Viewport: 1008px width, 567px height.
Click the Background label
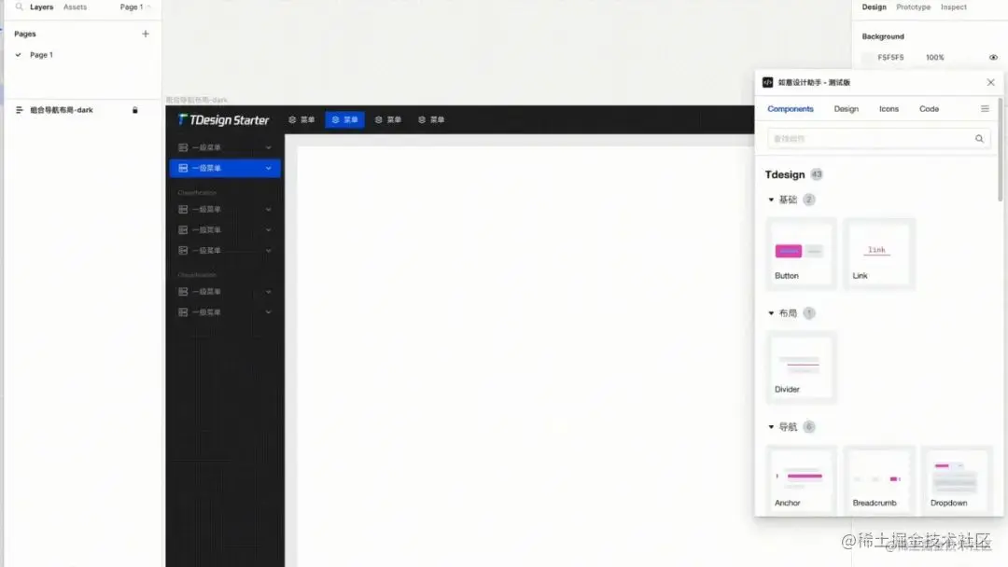pyautogui.click(x=883, y=36)
